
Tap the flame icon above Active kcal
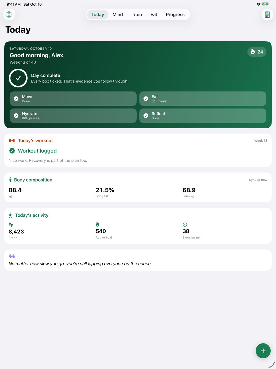[98, 224]
